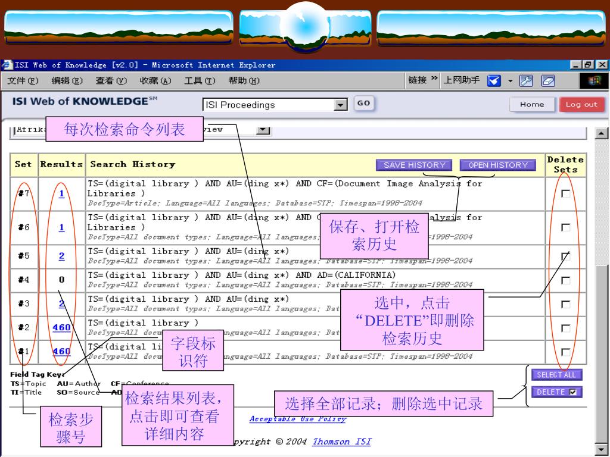Open the 1 result link for set #7

point(61,193)
